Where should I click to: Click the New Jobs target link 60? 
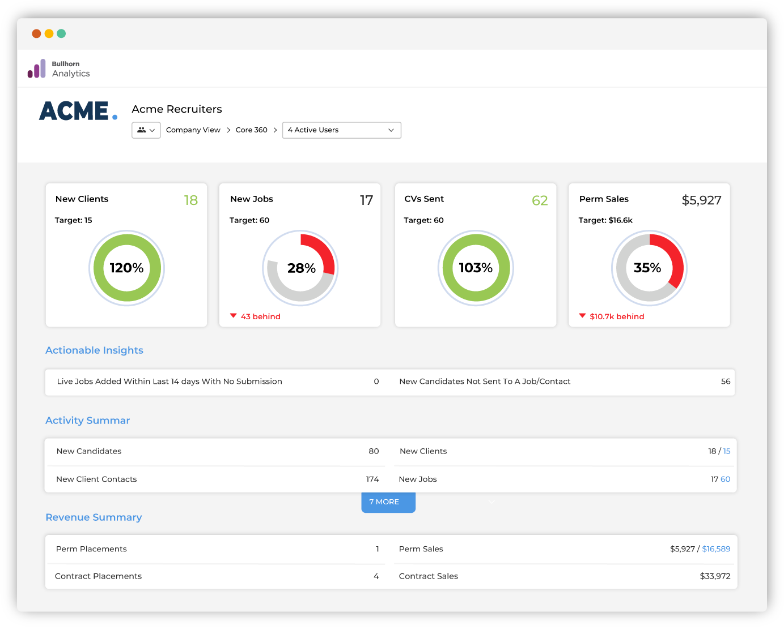[726, 479]
